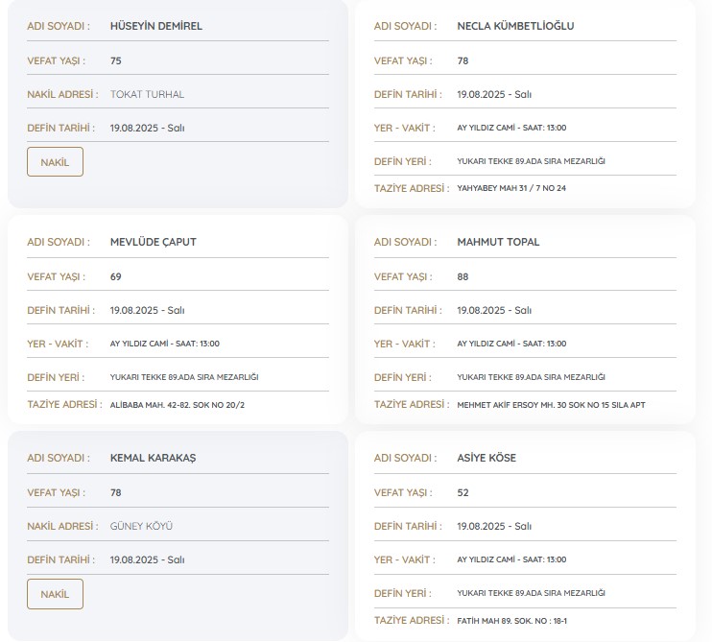
Task: Select the name Kemal Karakaş
Action: [153, 458]
